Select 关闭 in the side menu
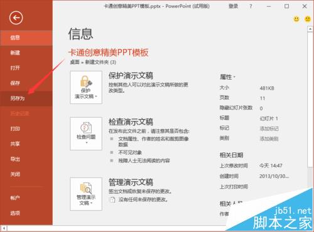The width and height of the screenshot is (314, 232). pyautogui.click(x=26, y=174)
